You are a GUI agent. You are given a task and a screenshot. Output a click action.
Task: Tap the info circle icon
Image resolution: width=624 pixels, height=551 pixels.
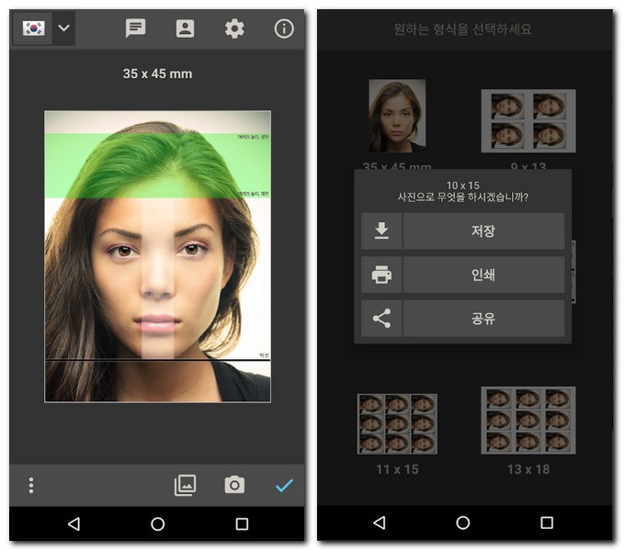(284, 28)
